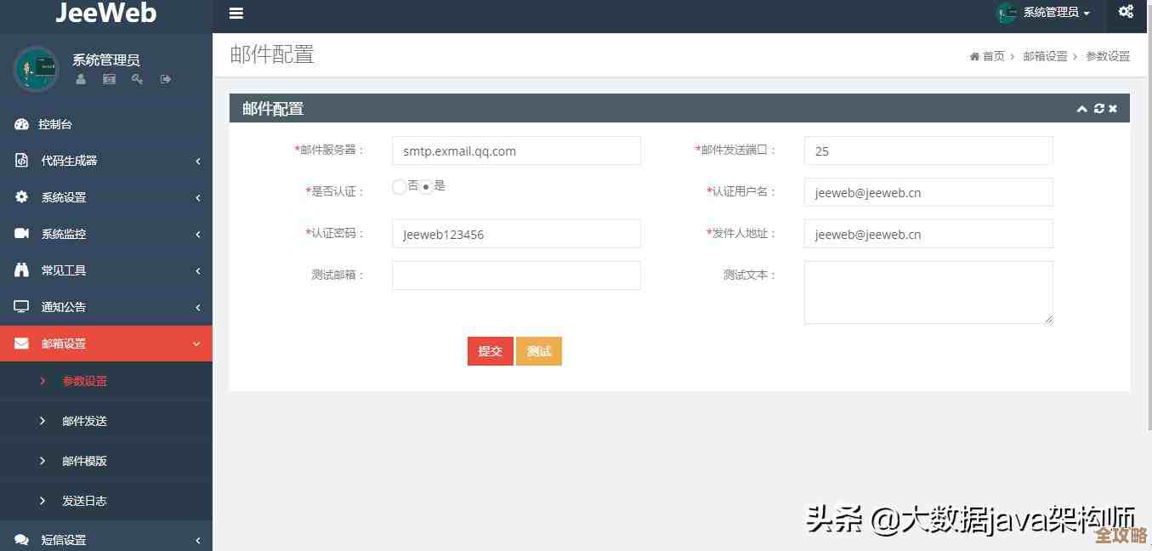The width and height of the screenshot is (1152, 551).
Task: Click the envelope icon beside 邮箱设置
Action: (20, 344)
